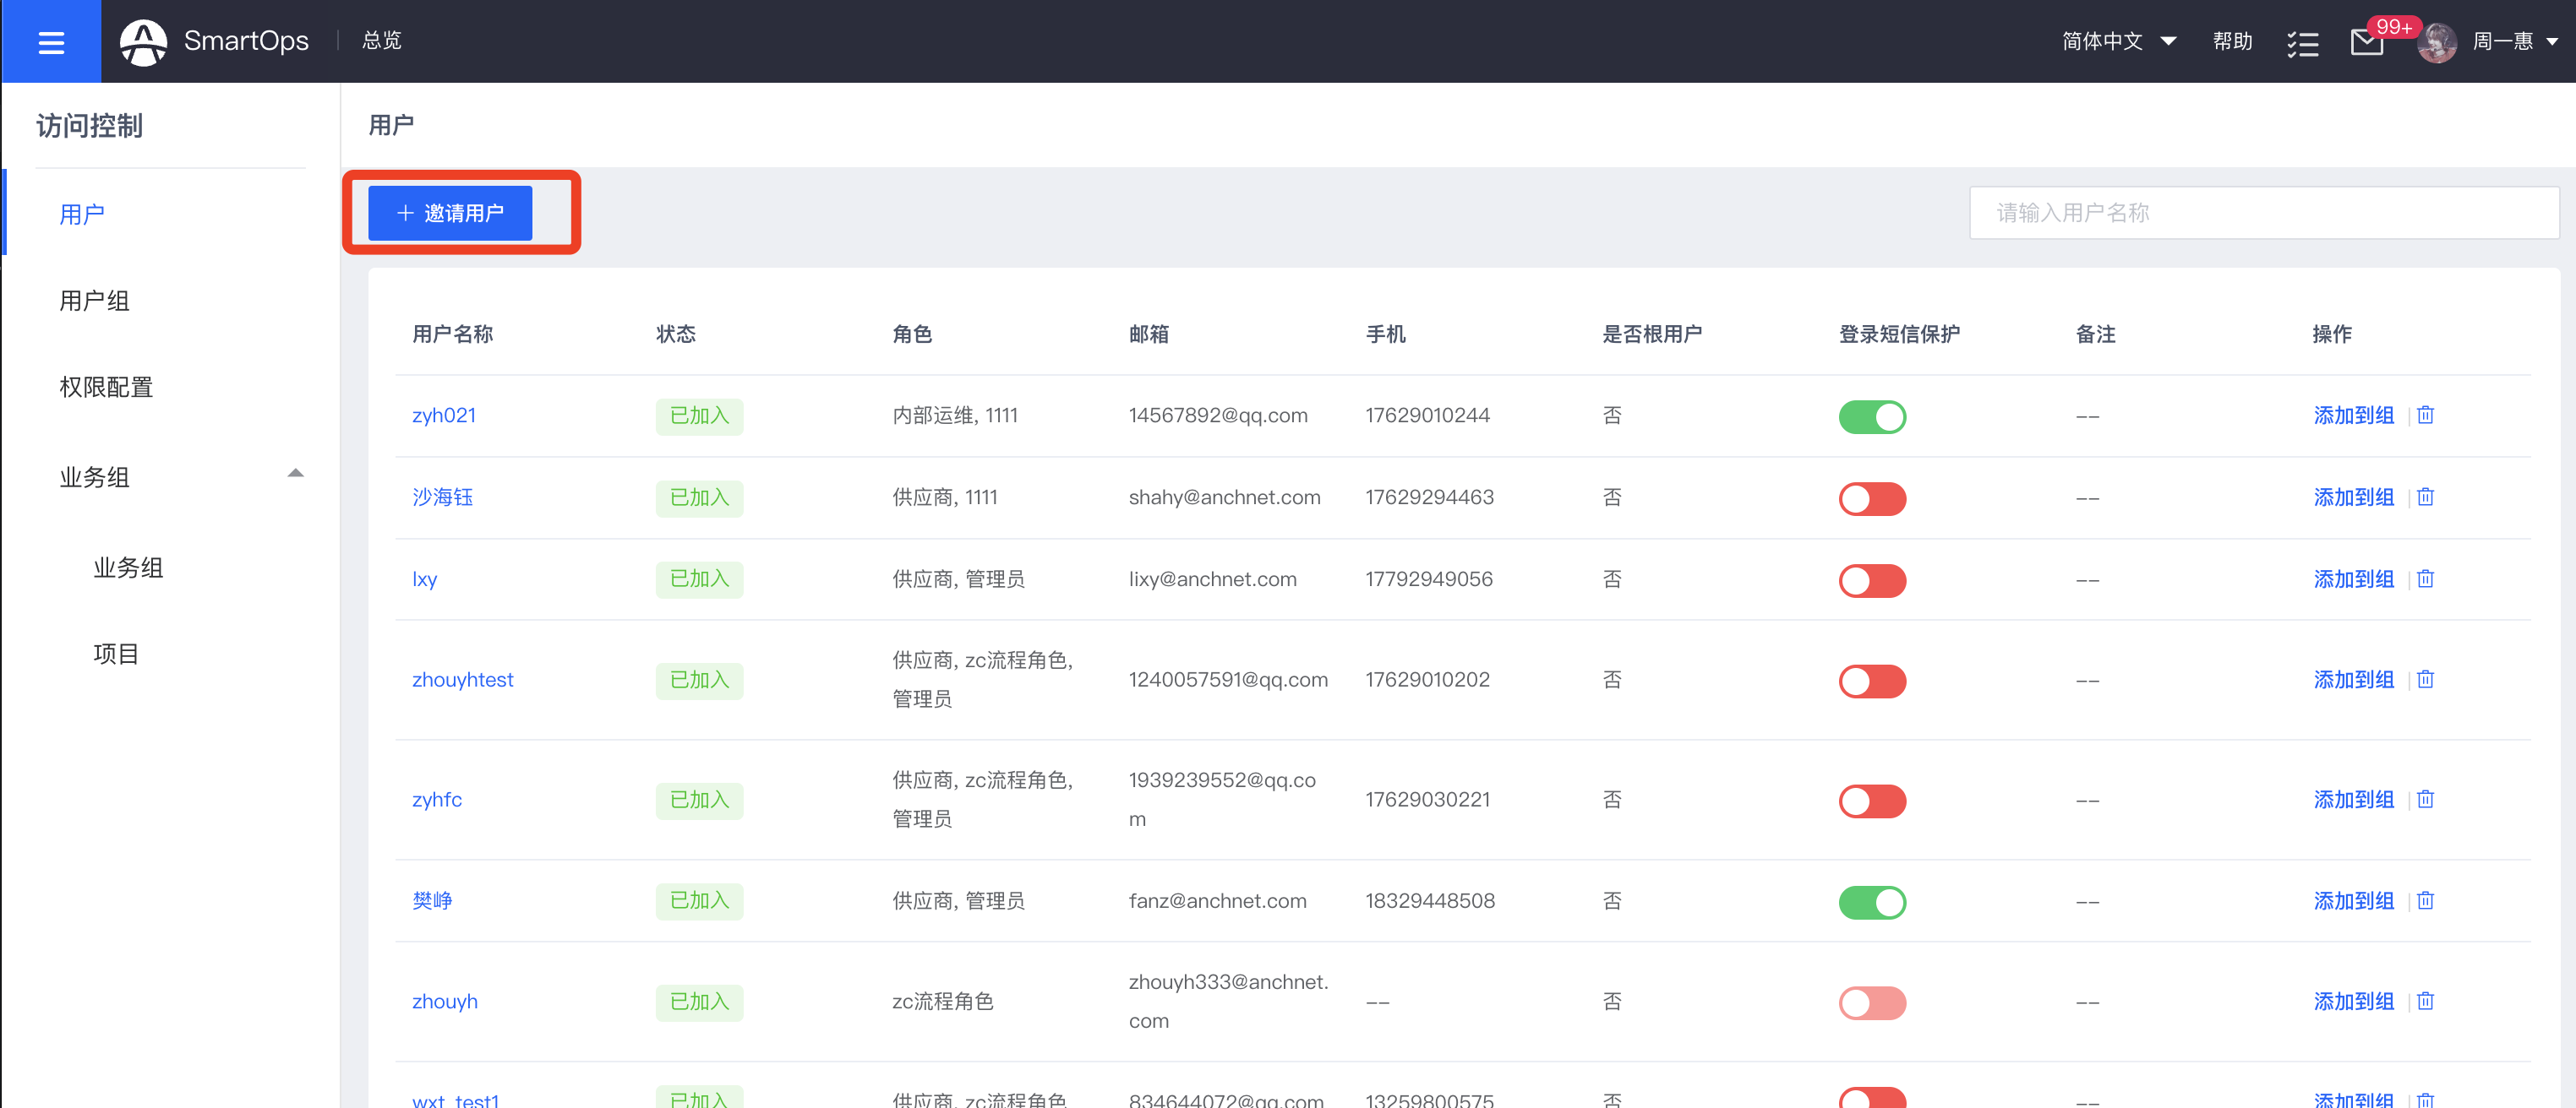
Task: Click the task checklist icon in the top bar
Action: point(2303,43)
